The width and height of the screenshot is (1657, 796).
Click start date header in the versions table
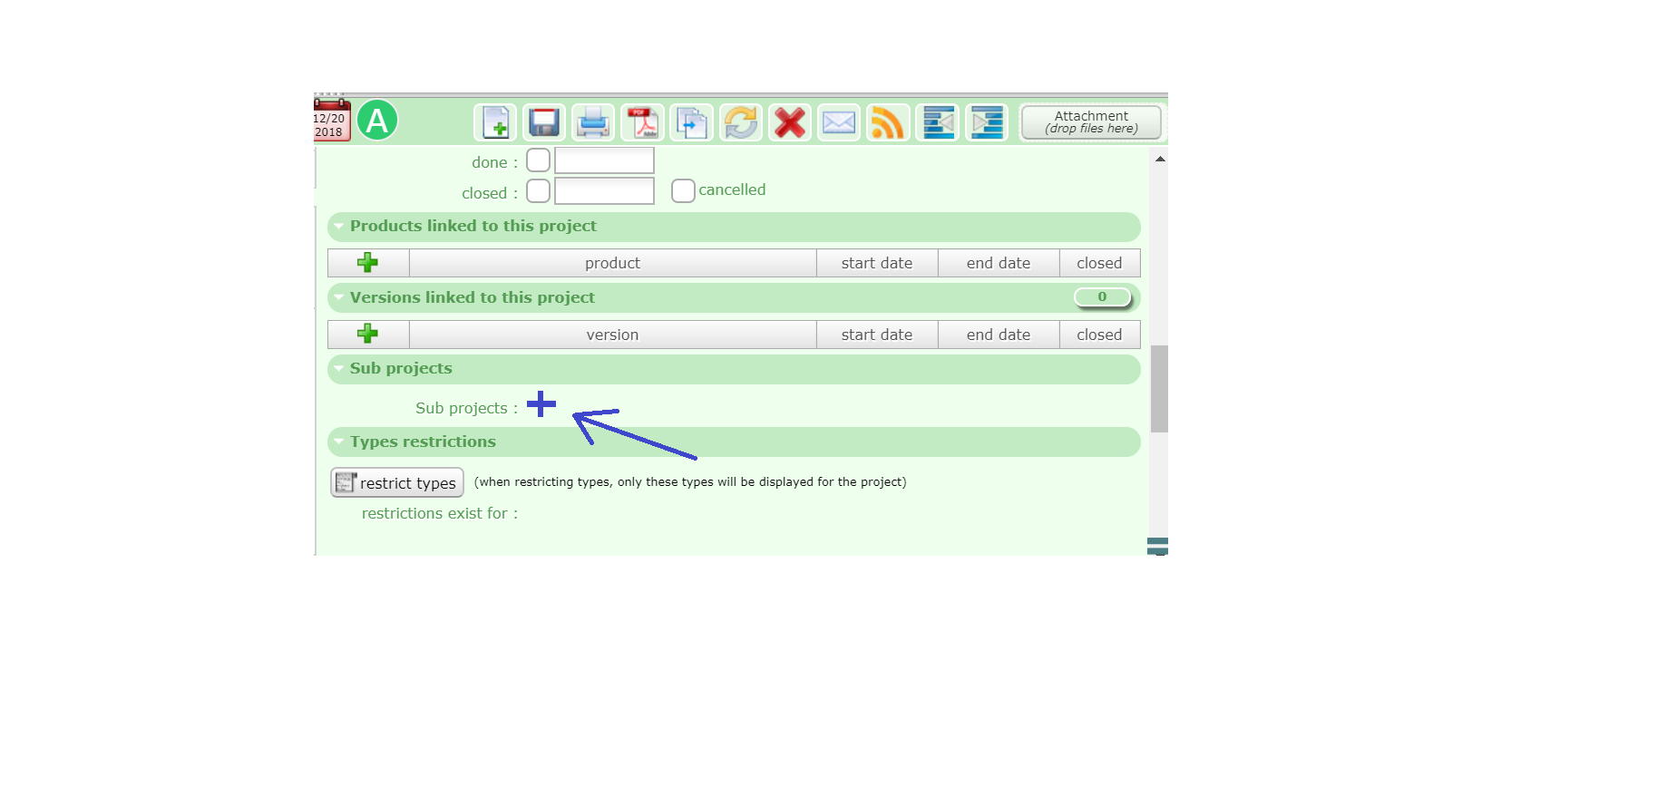[877, 335]
